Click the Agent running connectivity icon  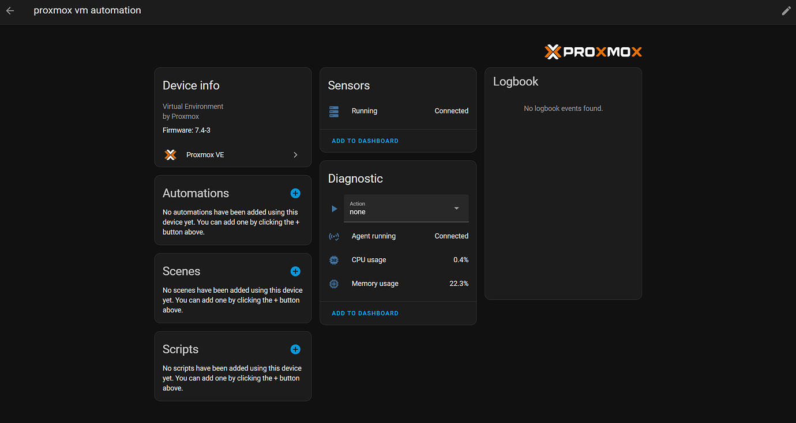coord(333,236)
